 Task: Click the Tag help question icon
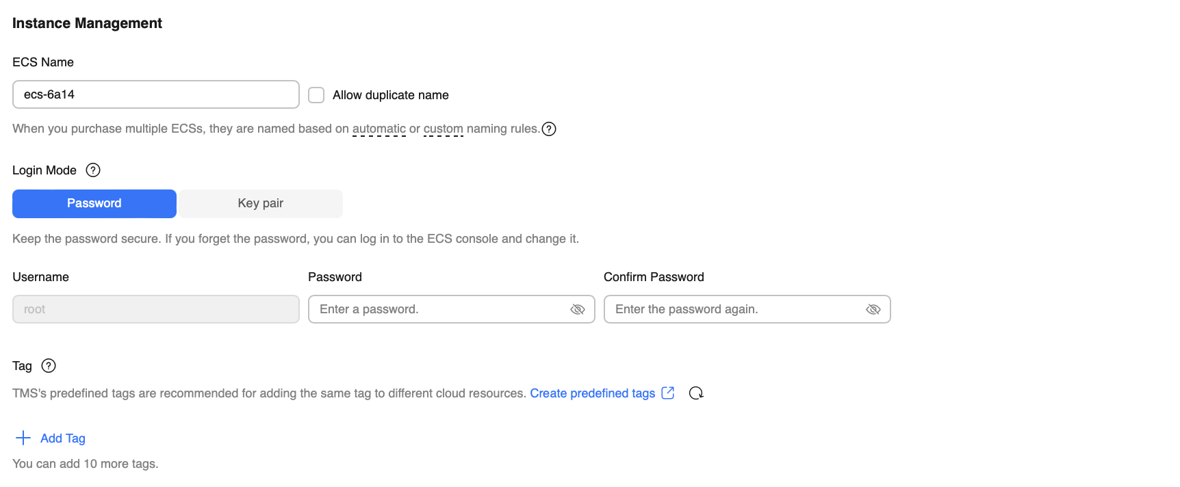tap(49, 366)
